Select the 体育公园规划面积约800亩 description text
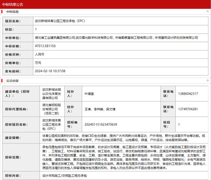This screenshot has width=211, height=180. [x=124, y=138]
